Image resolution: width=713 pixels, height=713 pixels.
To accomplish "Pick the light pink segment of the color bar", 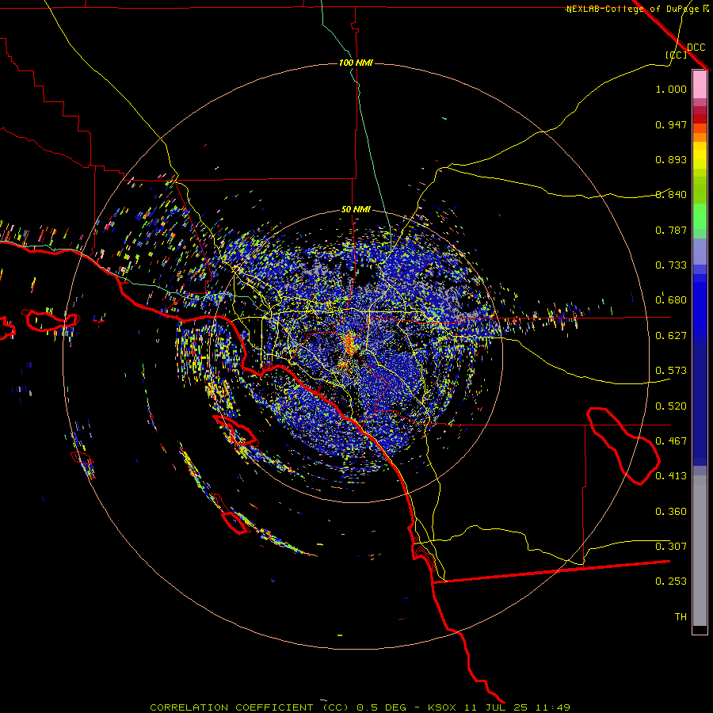I will click(x=700, y=84).
